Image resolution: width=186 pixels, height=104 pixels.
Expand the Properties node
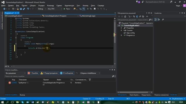(121, 28)
